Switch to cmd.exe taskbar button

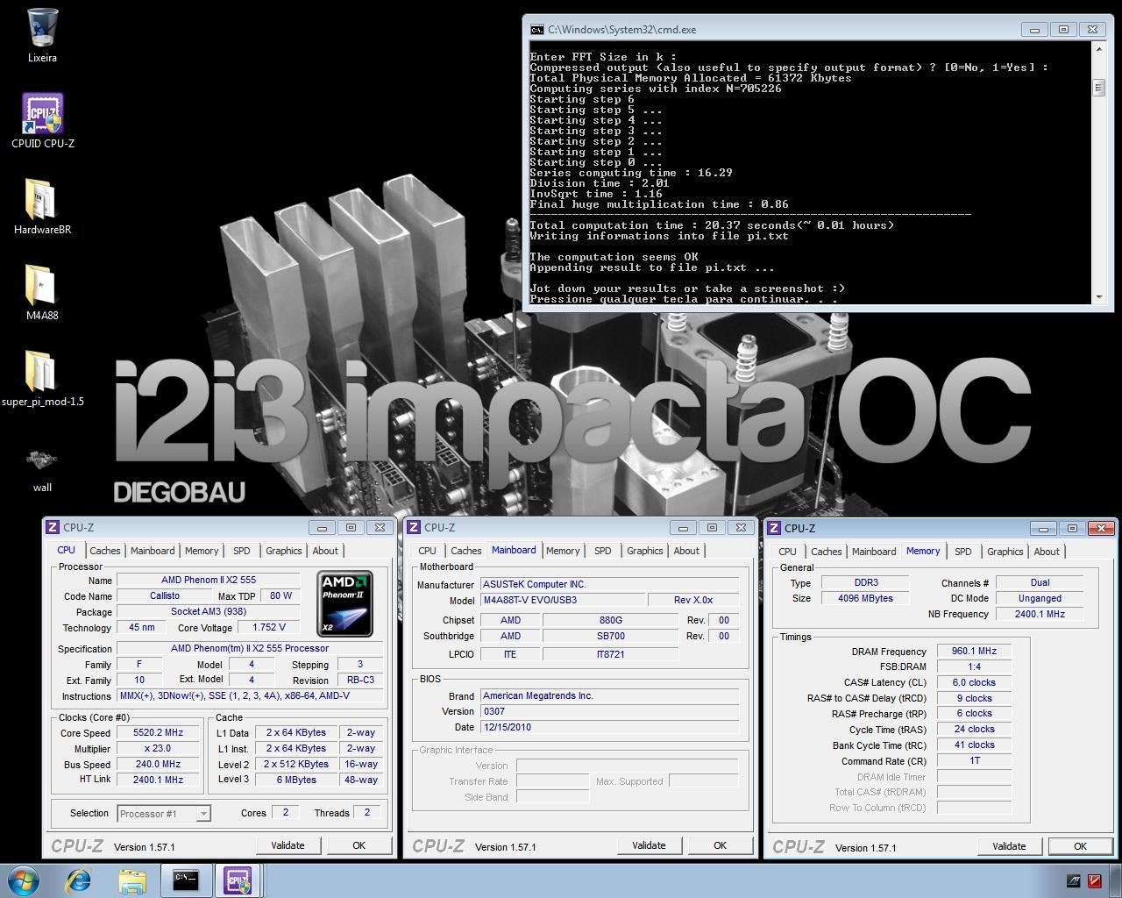click(186, 880)
